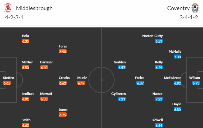The height and width of the screenshot is (128, 203).
Task: Click Crooks' 6.62 rating badge
Action: point(63,83)
